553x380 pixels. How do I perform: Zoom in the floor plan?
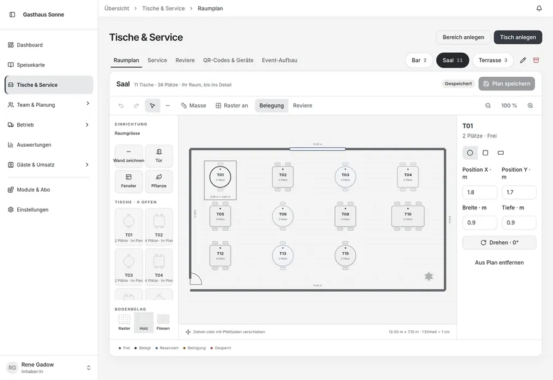(x=530, y=106)
